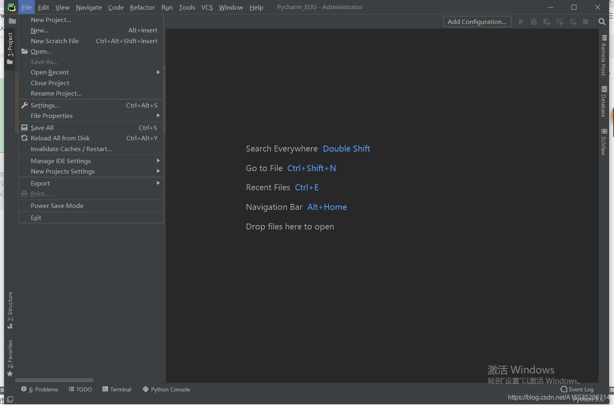This screenshot has width=614, height=405.
Task: Open the Event Log
Action: pos(577,389)
